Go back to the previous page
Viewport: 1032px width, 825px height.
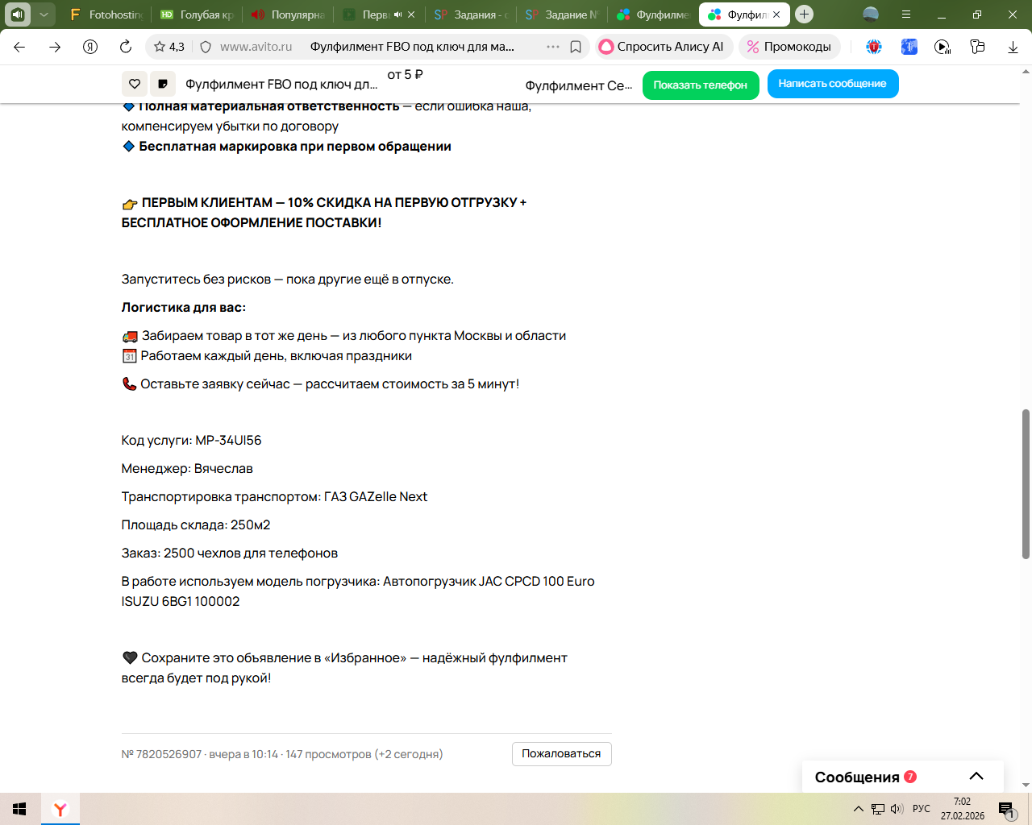tap(19, 47)
